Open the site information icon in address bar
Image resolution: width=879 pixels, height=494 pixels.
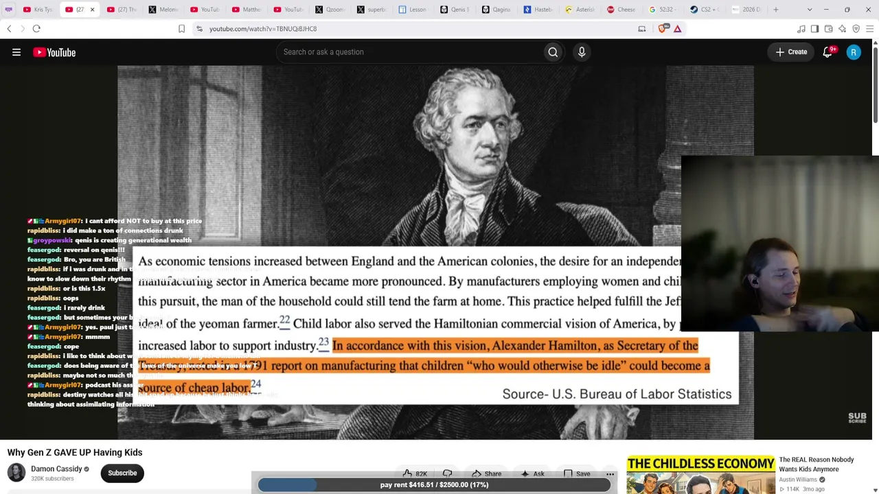[199, 29]
